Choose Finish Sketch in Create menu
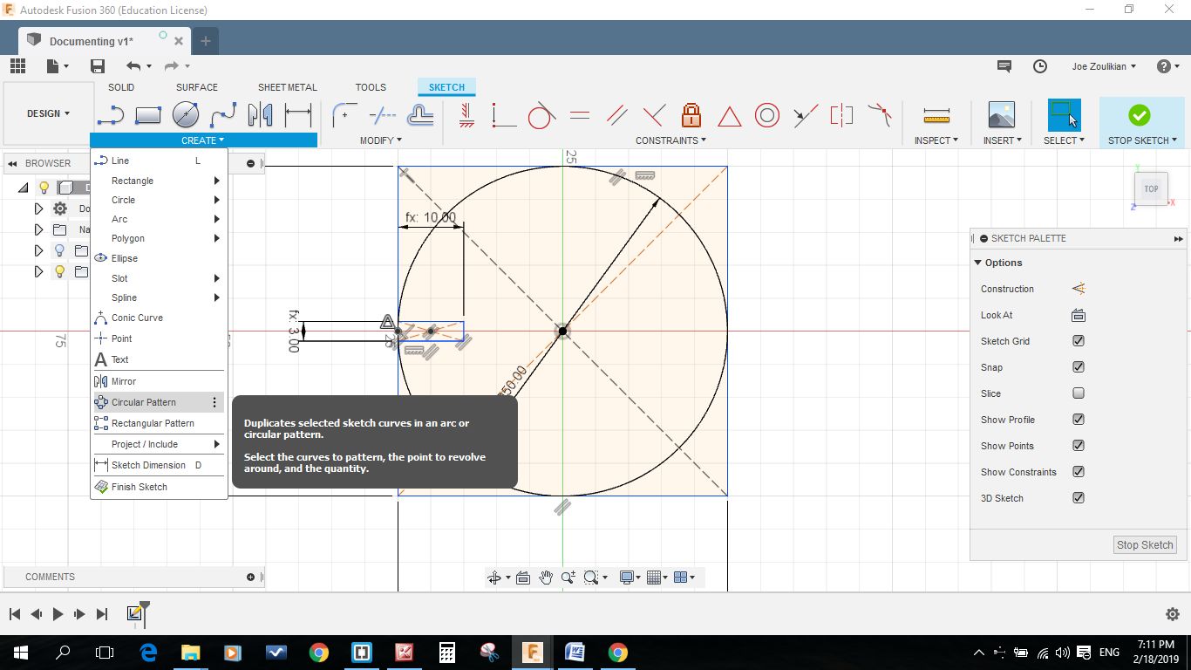The height and width of the screenshot is (670, 1191). pos(158,487)
